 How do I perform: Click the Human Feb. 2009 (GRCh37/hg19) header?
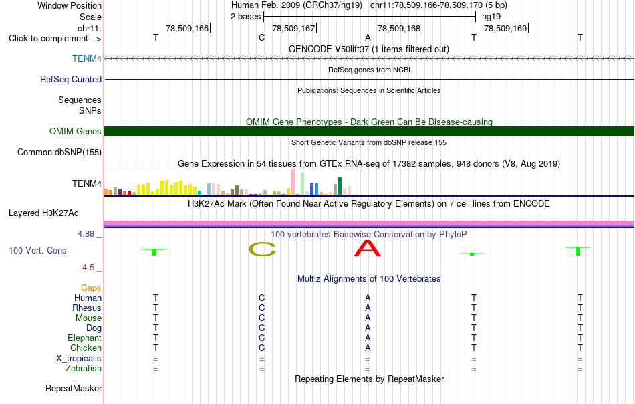click(297, 5)
